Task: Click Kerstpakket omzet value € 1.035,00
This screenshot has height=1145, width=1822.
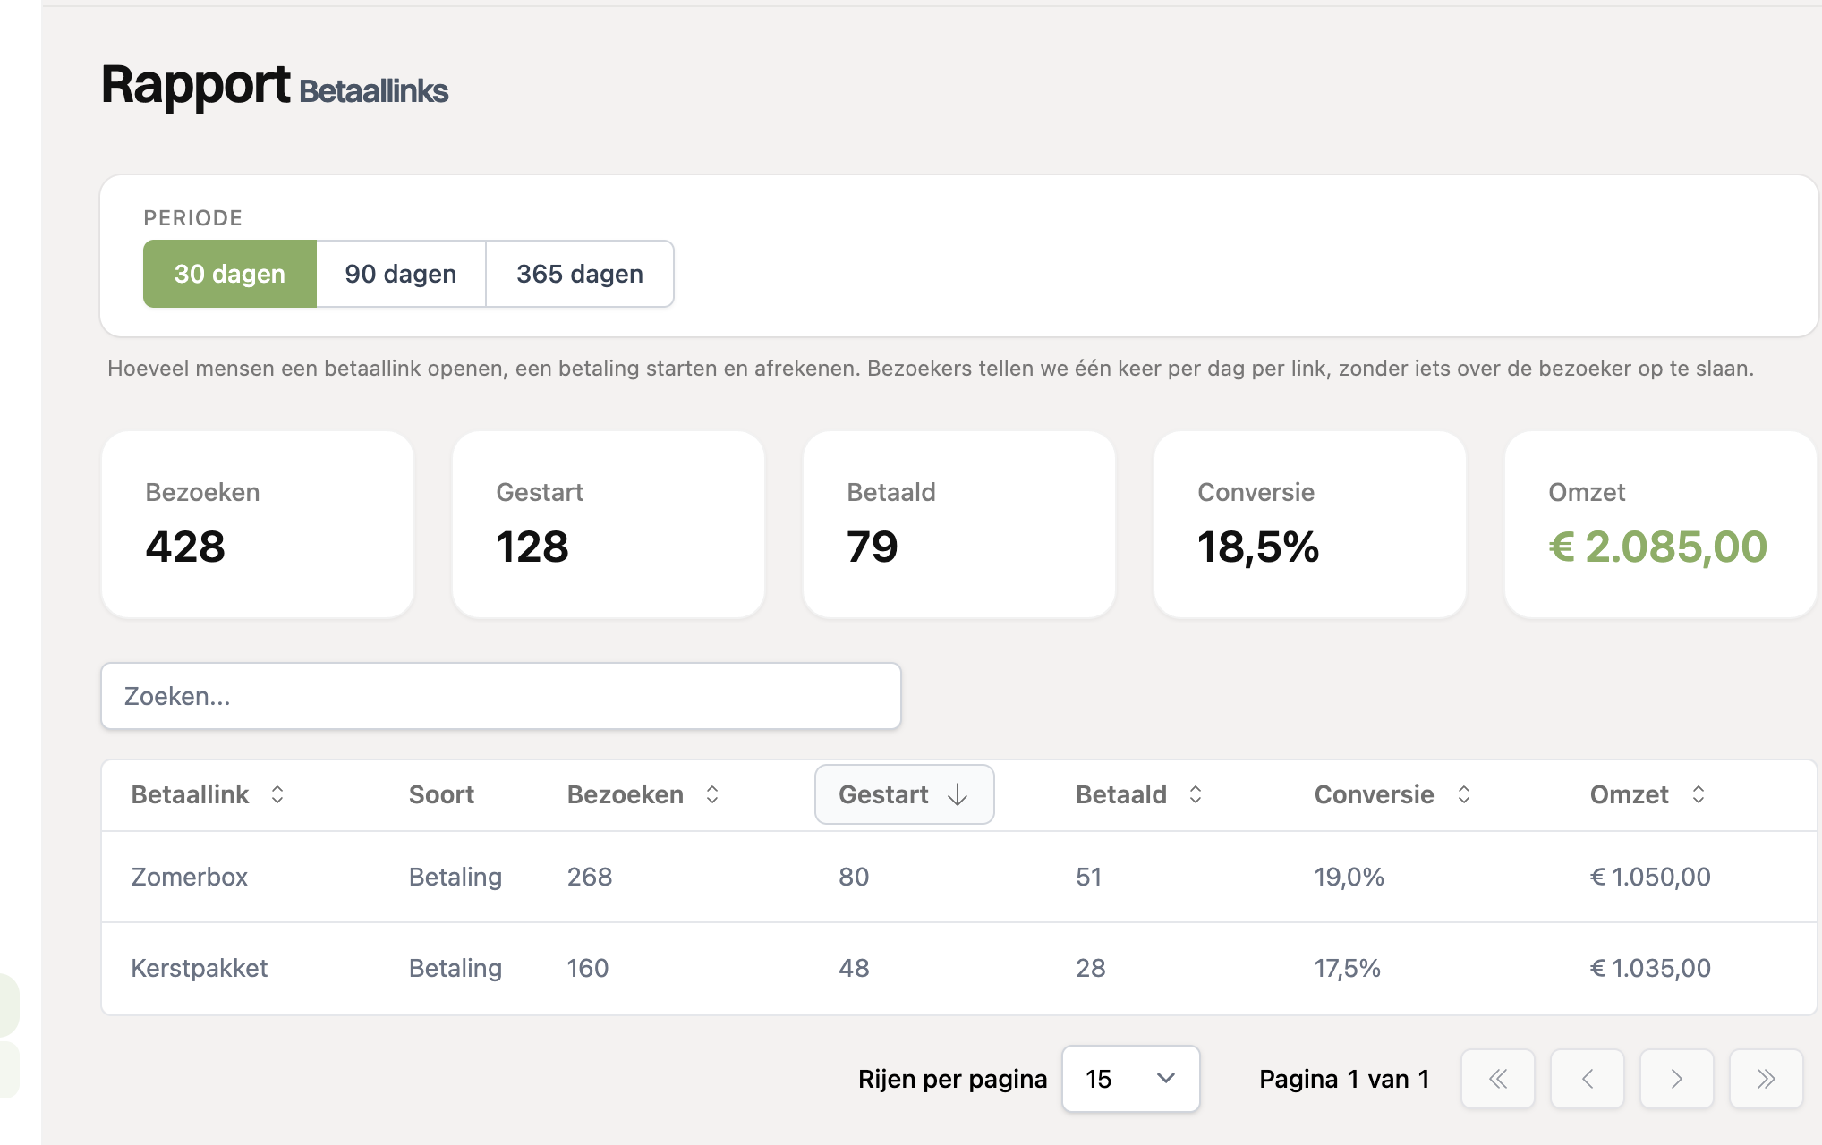Action: pos(1650,968)
